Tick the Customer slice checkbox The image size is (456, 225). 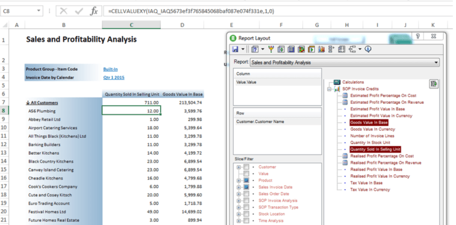[246, 167]
